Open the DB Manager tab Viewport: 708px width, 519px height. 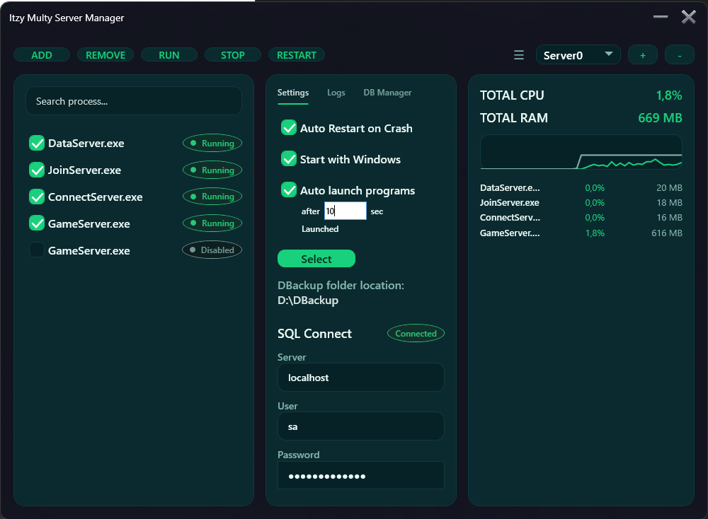point(387,93)
